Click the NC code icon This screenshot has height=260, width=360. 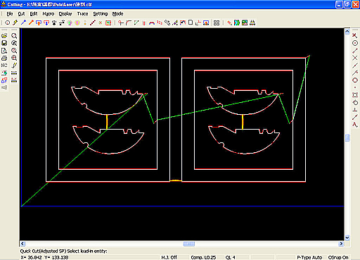[x=4, y=66]
